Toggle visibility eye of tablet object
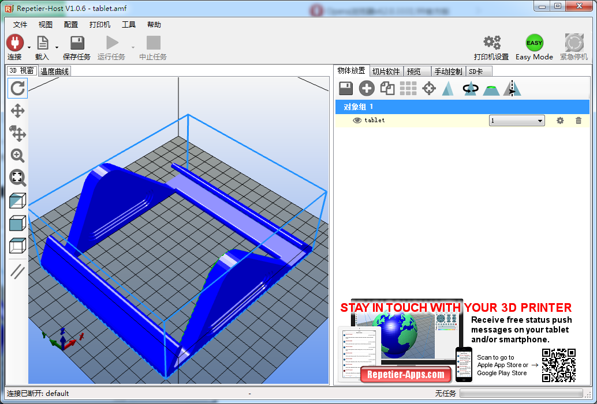The height and width of the screenshot is (404, 597). tap(357, 120)
